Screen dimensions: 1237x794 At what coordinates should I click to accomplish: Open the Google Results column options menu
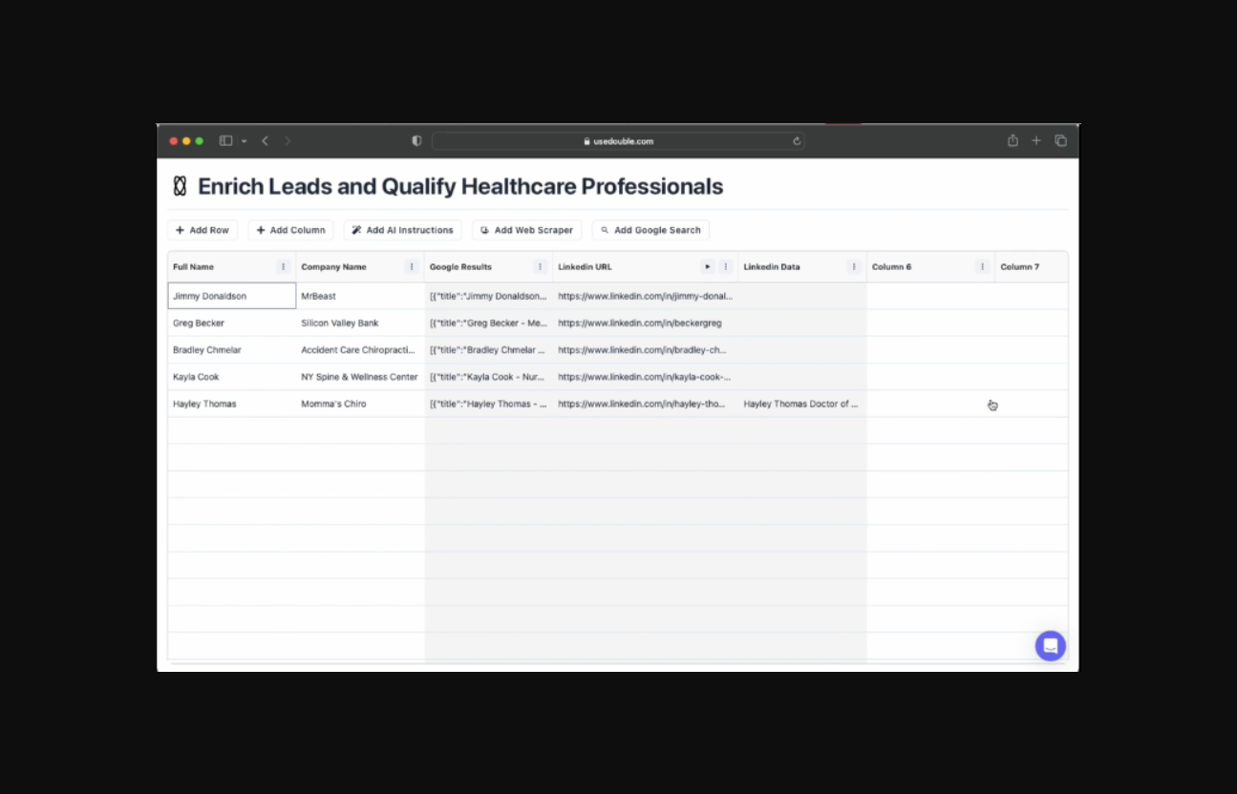click(x=540, y=267)
